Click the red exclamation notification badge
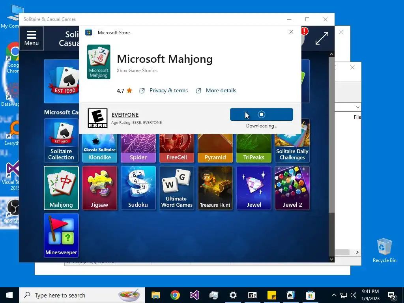The width and height of the screenshot is (404, 303). pos(305,31)
